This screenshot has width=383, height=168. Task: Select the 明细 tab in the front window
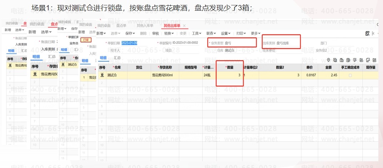[103, 58]
